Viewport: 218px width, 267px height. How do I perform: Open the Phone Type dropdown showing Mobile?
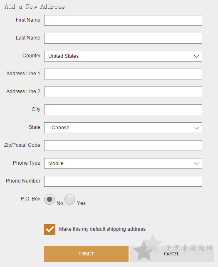tap(123, 163)
